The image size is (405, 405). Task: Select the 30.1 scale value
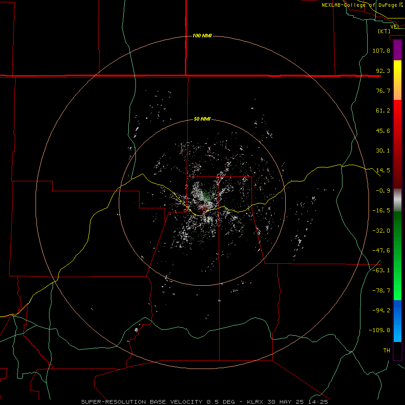[383, 151]
